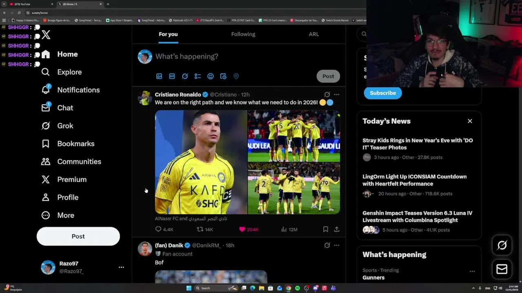Close the Today's News panel

(470, 121)
